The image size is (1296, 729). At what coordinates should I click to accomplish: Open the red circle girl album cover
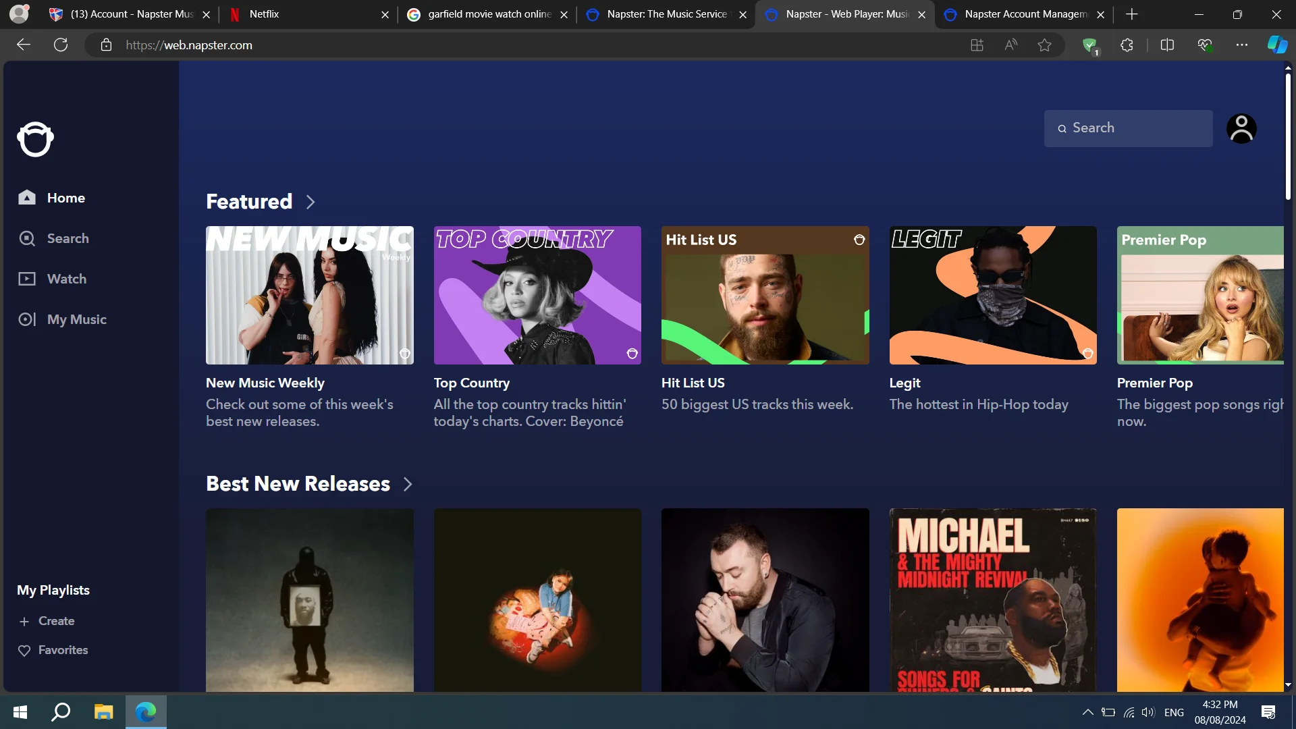tap(537, 600)
